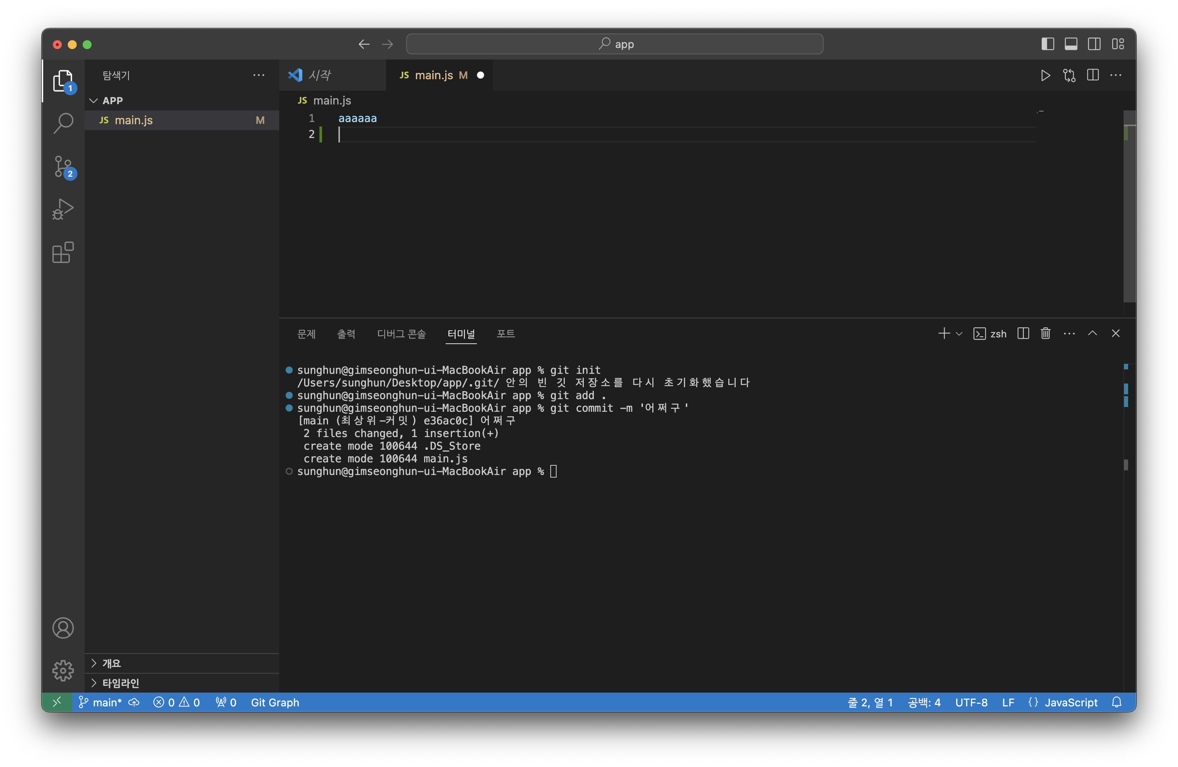Open Run and Debug view
This screenshot has height=767, width=1178.
[63, 209]
